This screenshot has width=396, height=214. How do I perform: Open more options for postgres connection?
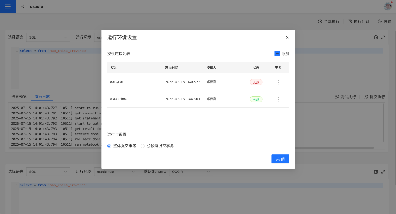pyautogui.click(x=278, y=82)
